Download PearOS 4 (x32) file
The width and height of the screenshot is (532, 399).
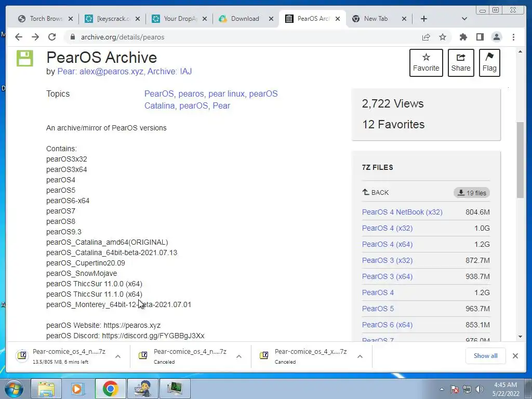pos(387,229)
